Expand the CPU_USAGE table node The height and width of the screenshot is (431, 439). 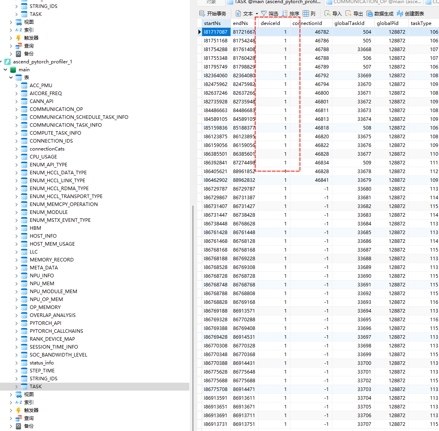tap(17, 157)
